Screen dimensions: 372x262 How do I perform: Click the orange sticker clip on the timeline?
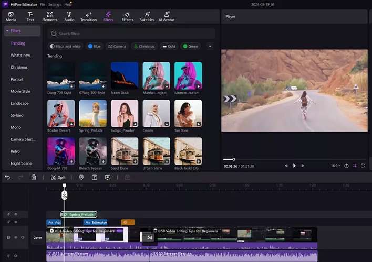click(x=128, y=222)
